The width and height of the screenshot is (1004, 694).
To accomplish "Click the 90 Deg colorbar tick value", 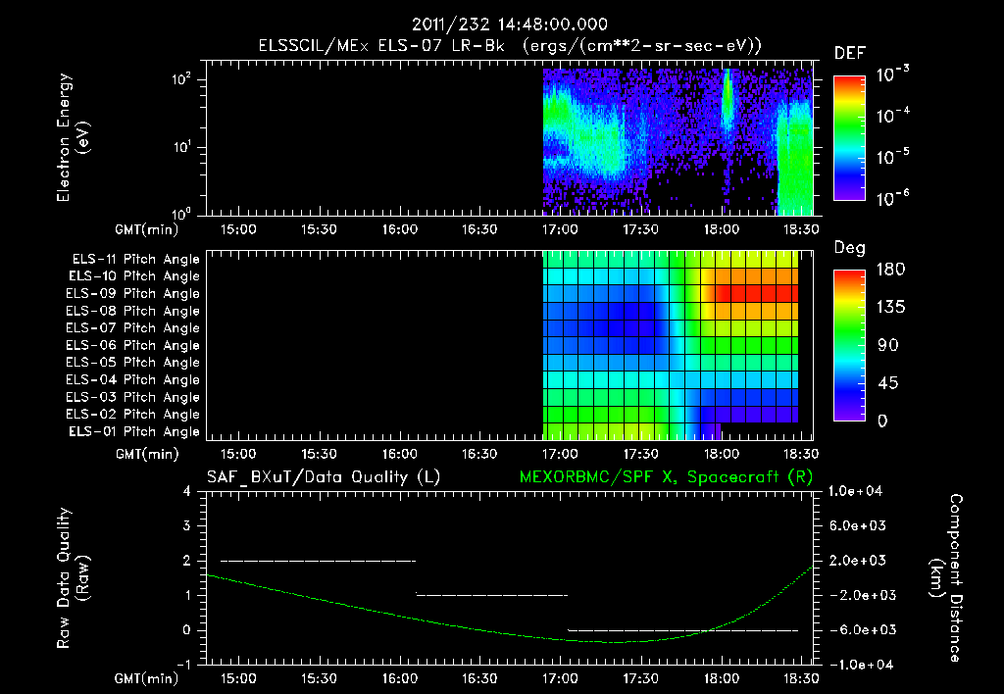I will 888,346.
